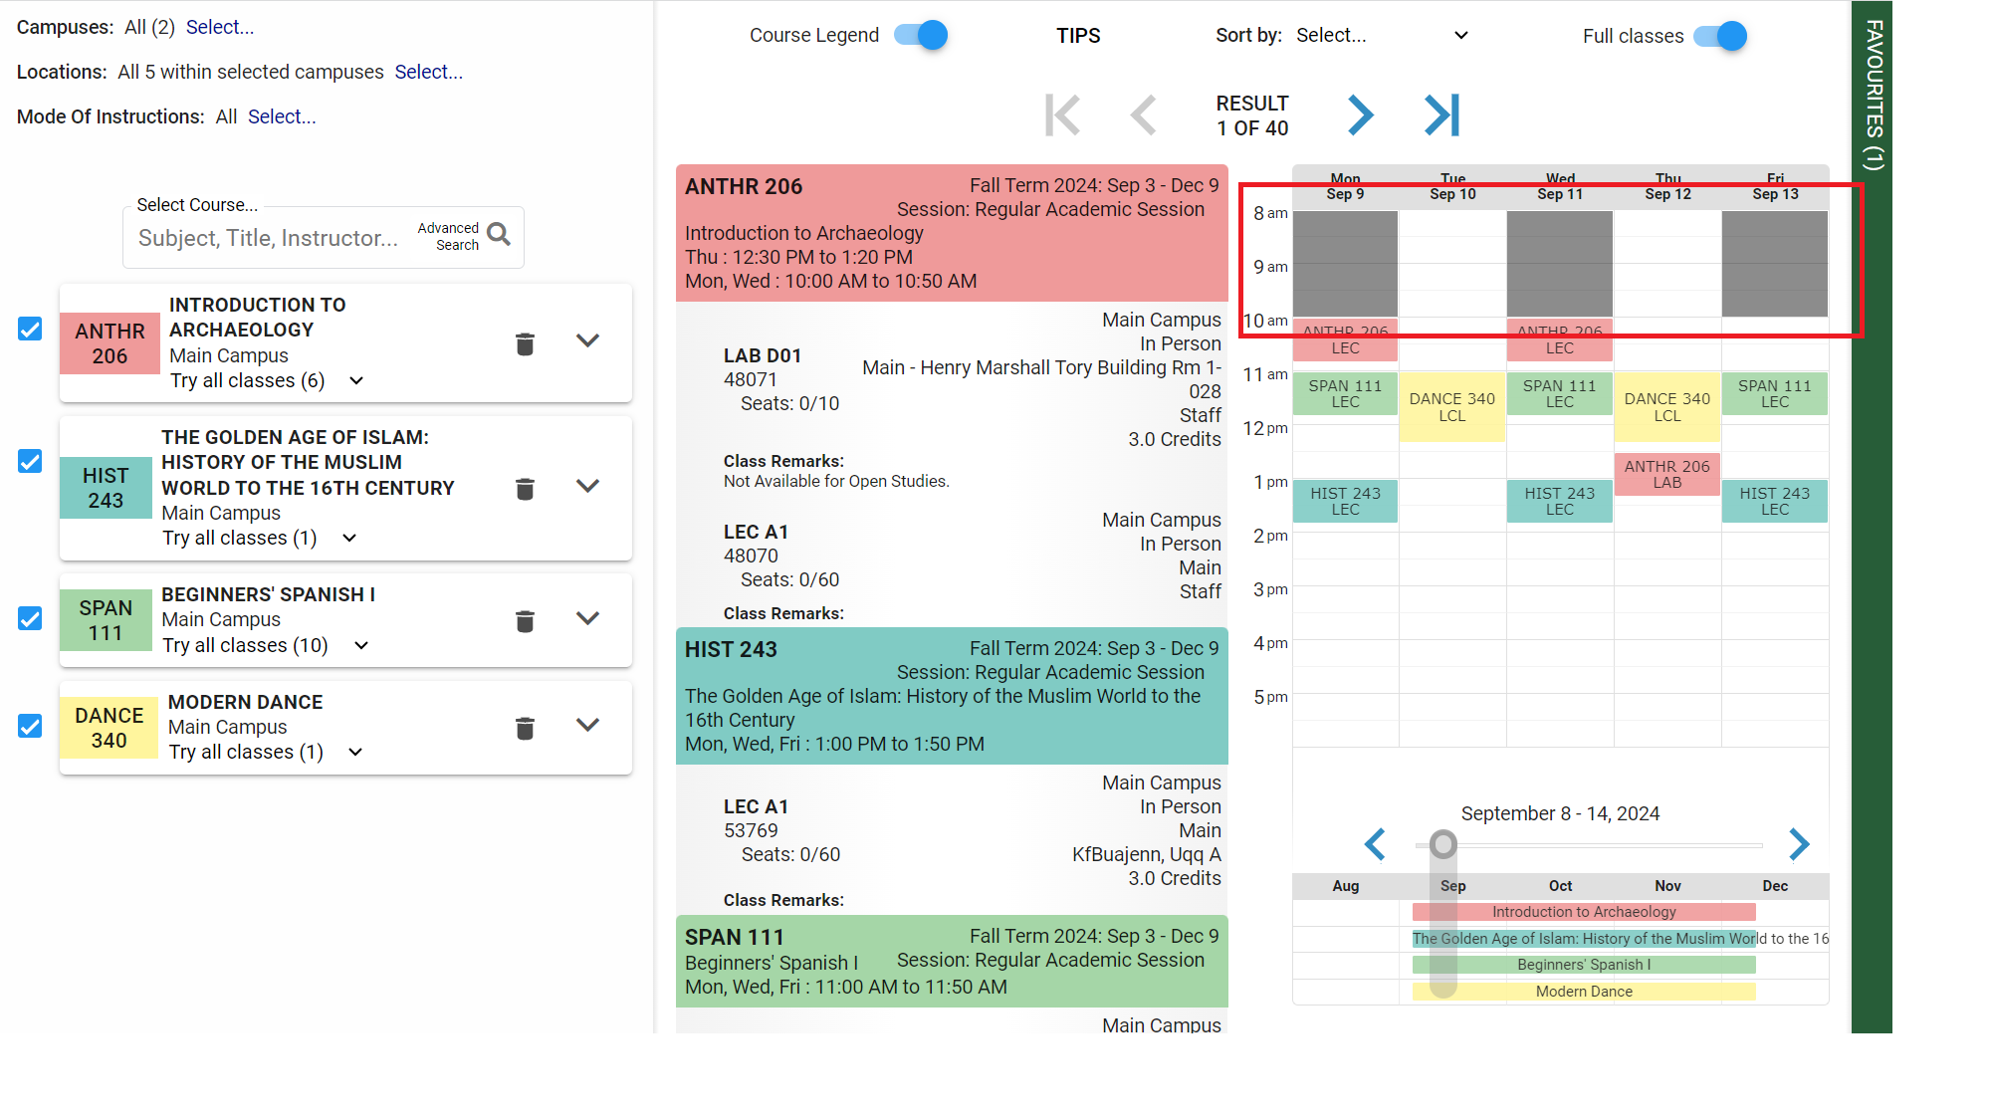Click the week timeline slider handle

[1442, 844]
